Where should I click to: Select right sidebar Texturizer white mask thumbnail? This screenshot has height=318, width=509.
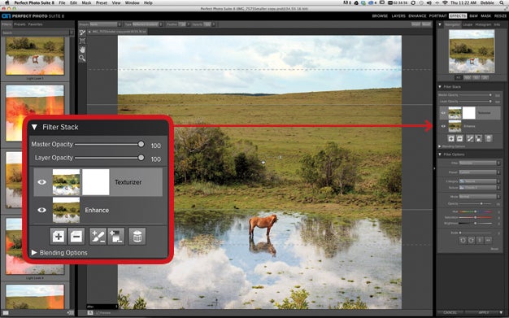[x=468, y=113]
